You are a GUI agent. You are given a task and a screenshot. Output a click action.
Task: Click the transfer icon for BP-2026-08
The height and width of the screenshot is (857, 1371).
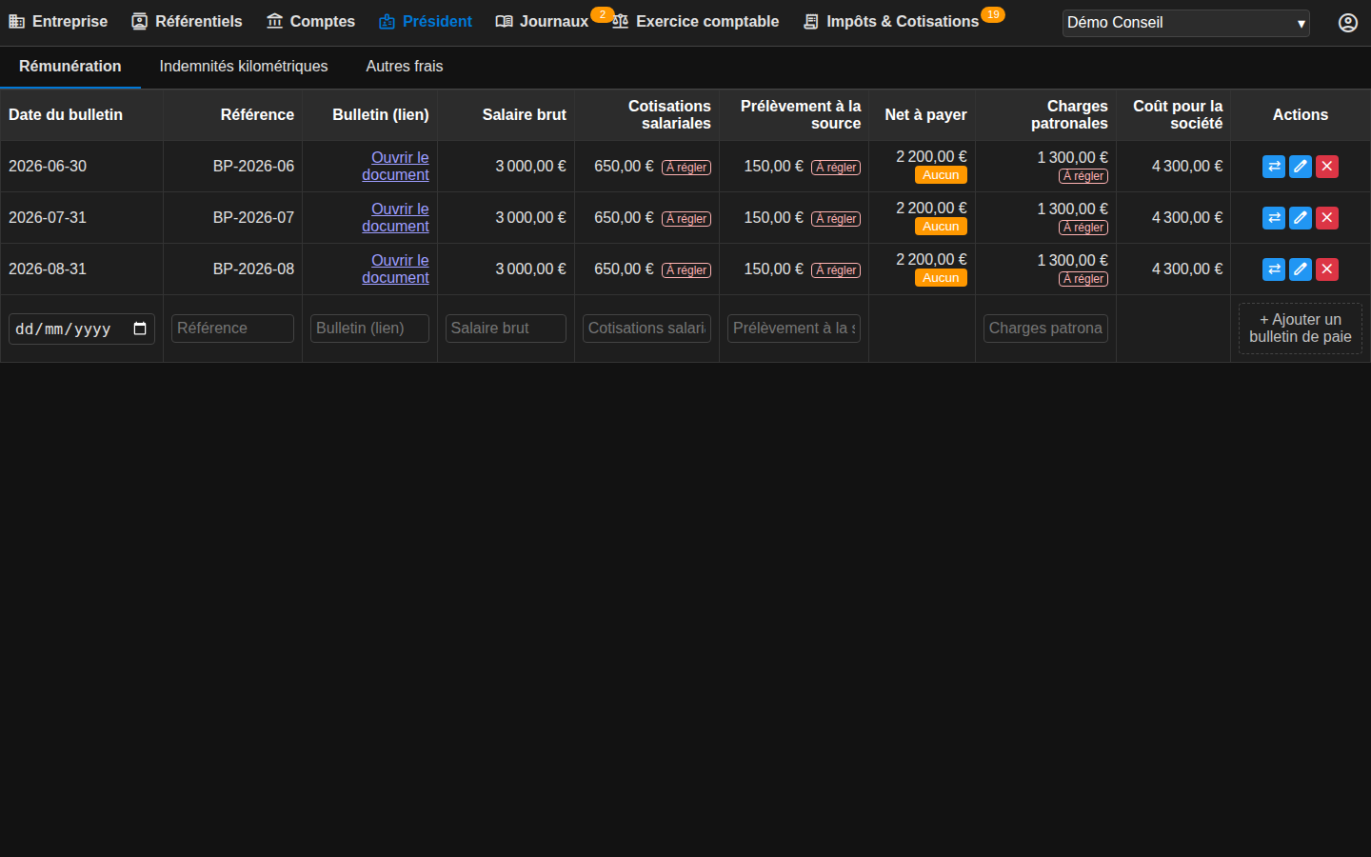coord(1274,269)
